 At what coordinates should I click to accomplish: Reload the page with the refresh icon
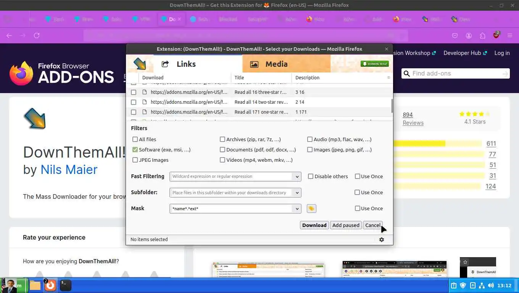pyautogui.click(x=37, y=35)
